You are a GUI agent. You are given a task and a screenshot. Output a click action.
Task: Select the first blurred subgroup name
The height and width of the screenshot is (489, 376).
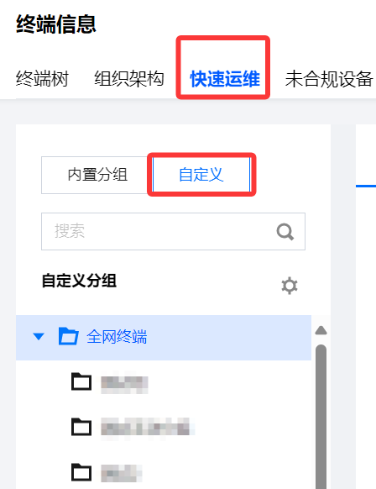(x=124, y=382)
